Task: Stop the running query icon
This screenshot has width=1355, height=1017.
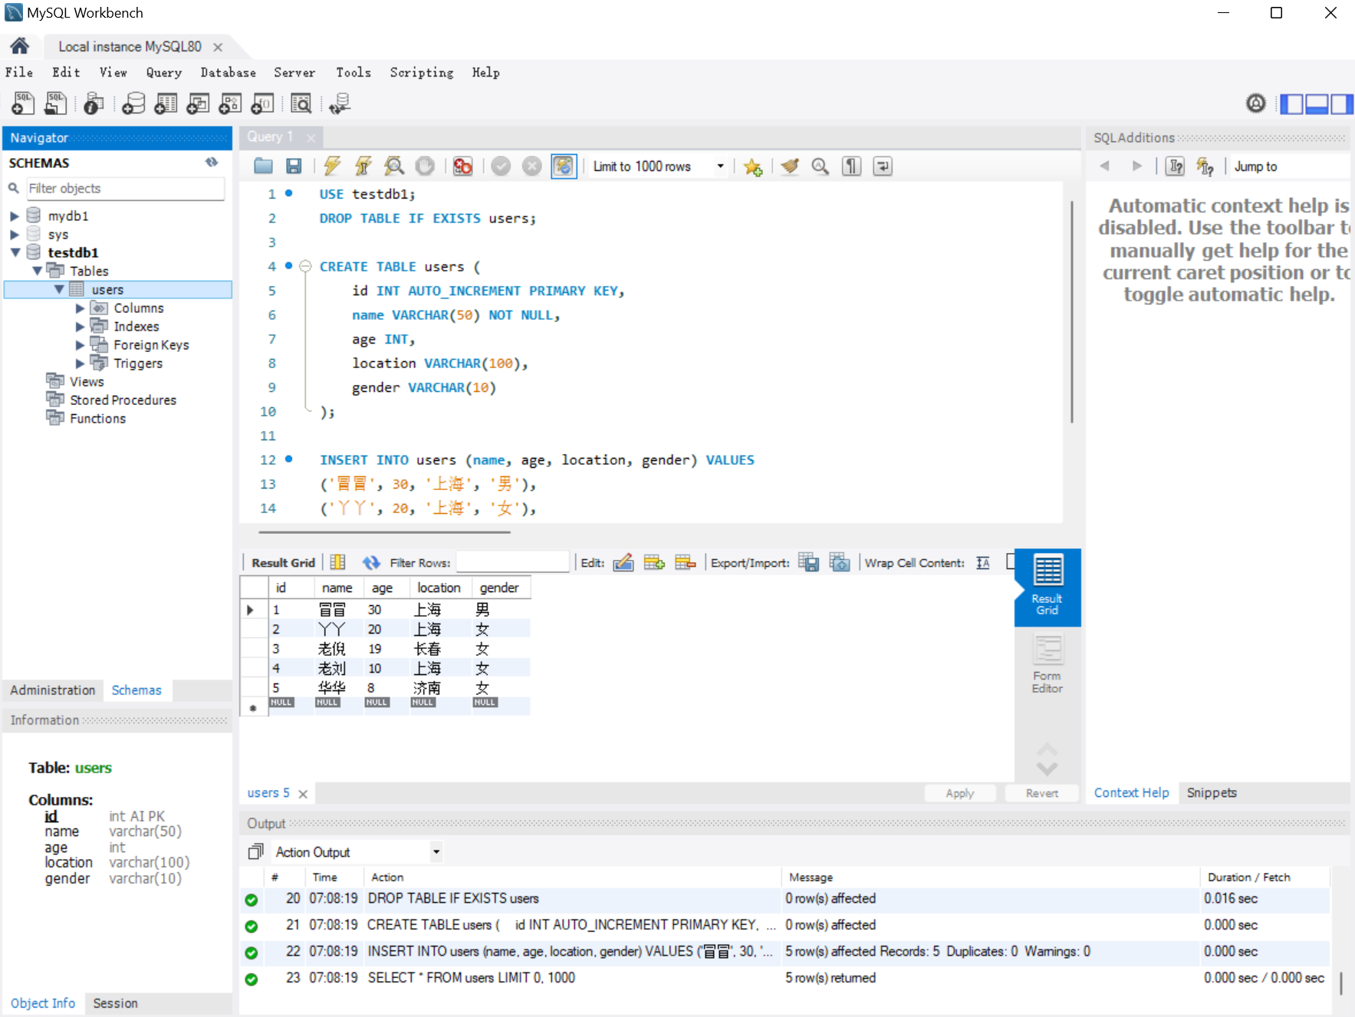Action: point(425,166)
